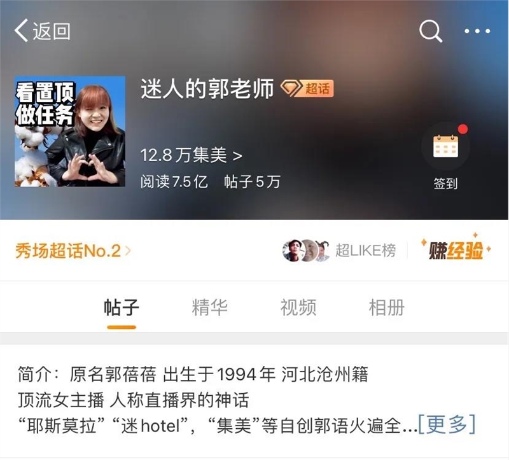The image size is (509, 460).
Task: Open the three-dot more options menu
Action: (477, 31)
